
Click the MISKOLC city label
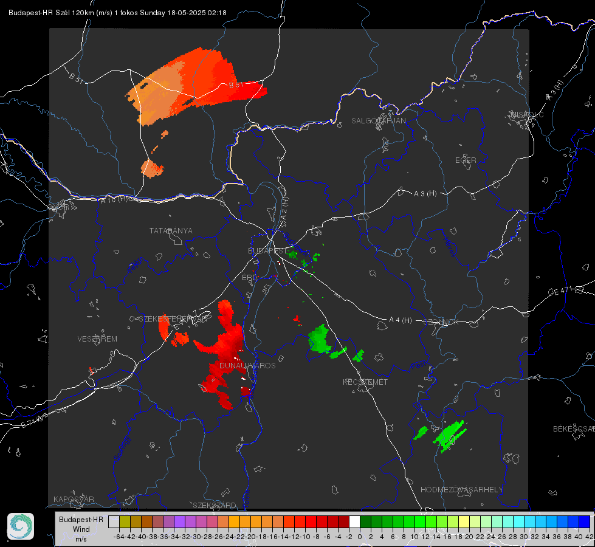point(527,114)
